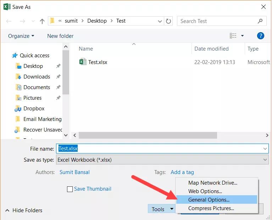
Task: Click the Test.xlsx Excel file icon
Action: (x=83, y=62)
